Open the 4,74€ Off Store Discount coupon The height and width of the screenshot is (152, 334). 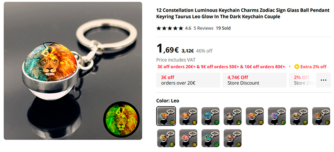point(255,80)
